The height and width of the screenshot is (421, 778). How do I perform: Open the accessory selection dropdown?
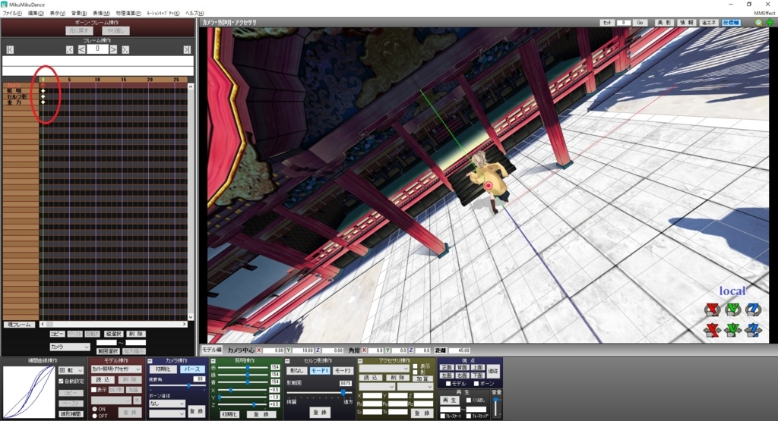(x=384, y=369)
